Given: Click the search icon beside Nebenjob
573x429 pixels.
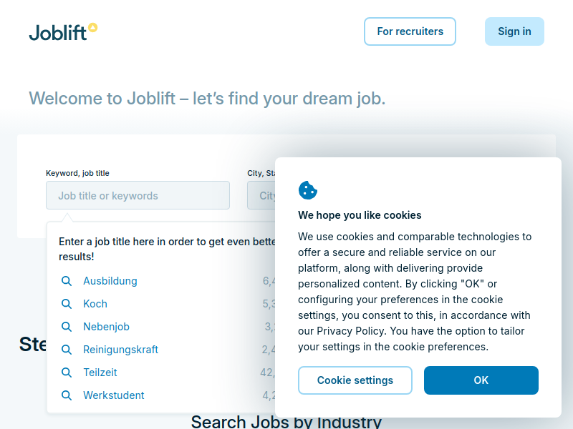Looking at the screenshot, I should click(x=67, y=327).
